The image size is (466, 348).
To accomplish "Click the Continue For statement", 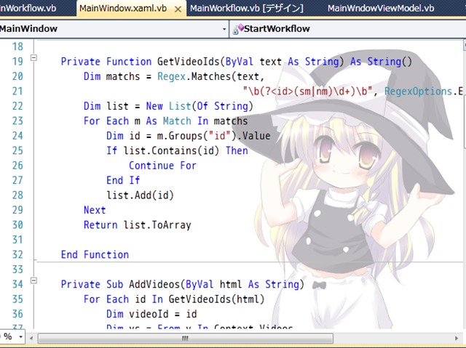I will click(x=162, y=165).
